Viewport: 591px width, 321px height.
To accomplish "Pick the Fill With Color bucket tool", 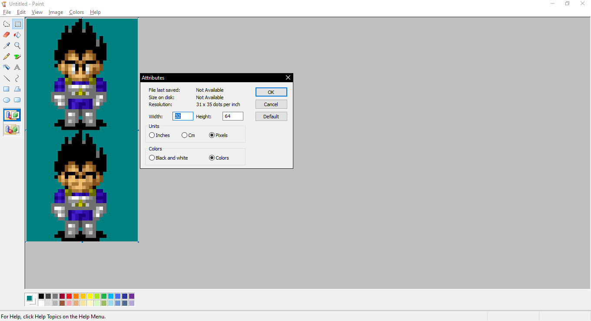I will (x=17, y=35).
